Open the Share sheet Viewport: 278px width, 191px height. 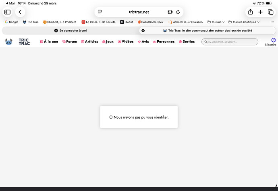(250, 12)
